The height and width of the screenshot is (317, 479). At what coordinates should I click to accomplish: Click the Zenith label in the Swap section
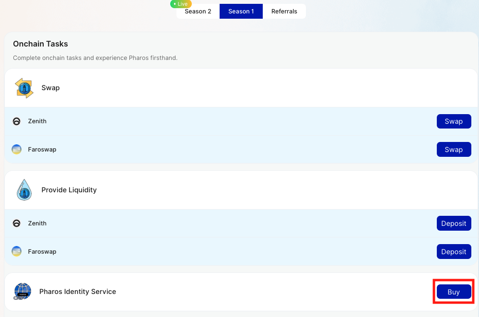tap(37, 121)
